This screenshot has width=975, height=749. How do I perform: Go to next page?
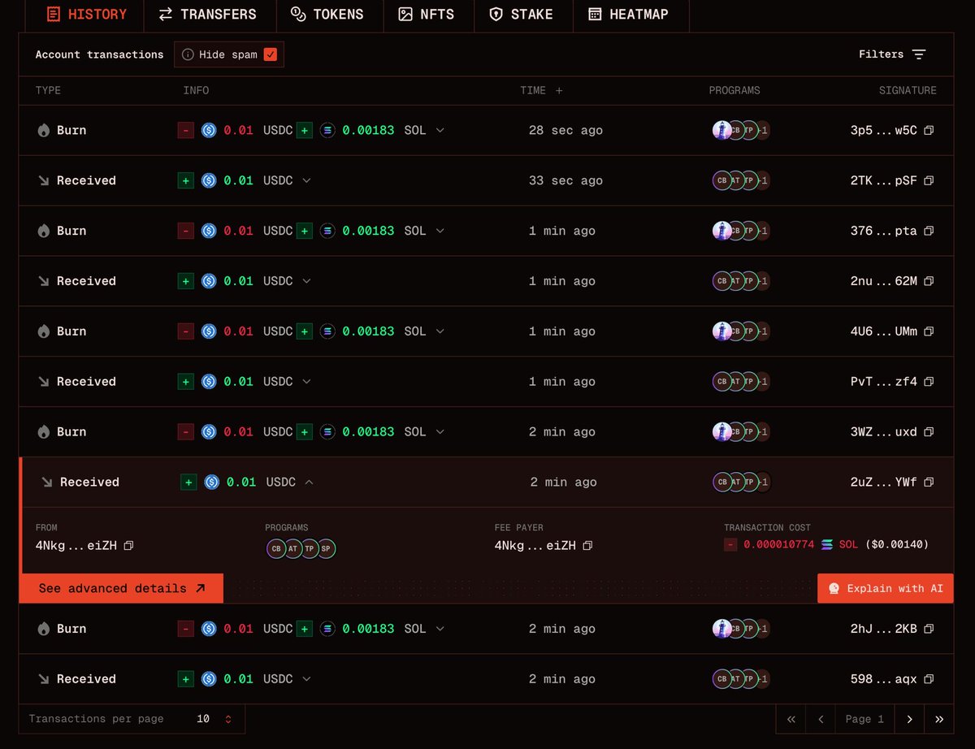pos(909,719)
